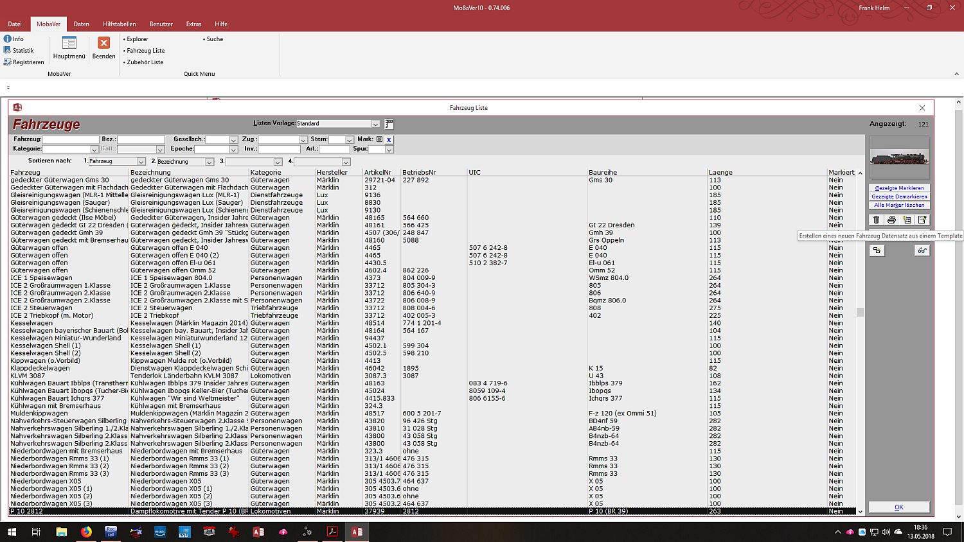This screenshot has width=964, height=542.
Task: Expand the Kategorie filter dropdown
Action: coord(94,150)
